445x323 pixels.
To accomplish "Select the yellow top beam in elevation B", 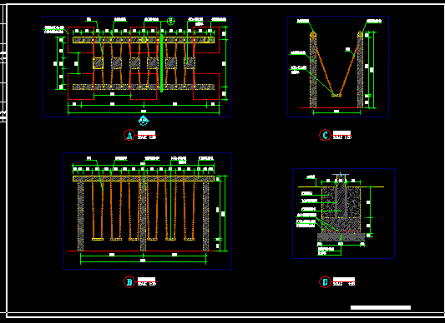I will (144, 179).
